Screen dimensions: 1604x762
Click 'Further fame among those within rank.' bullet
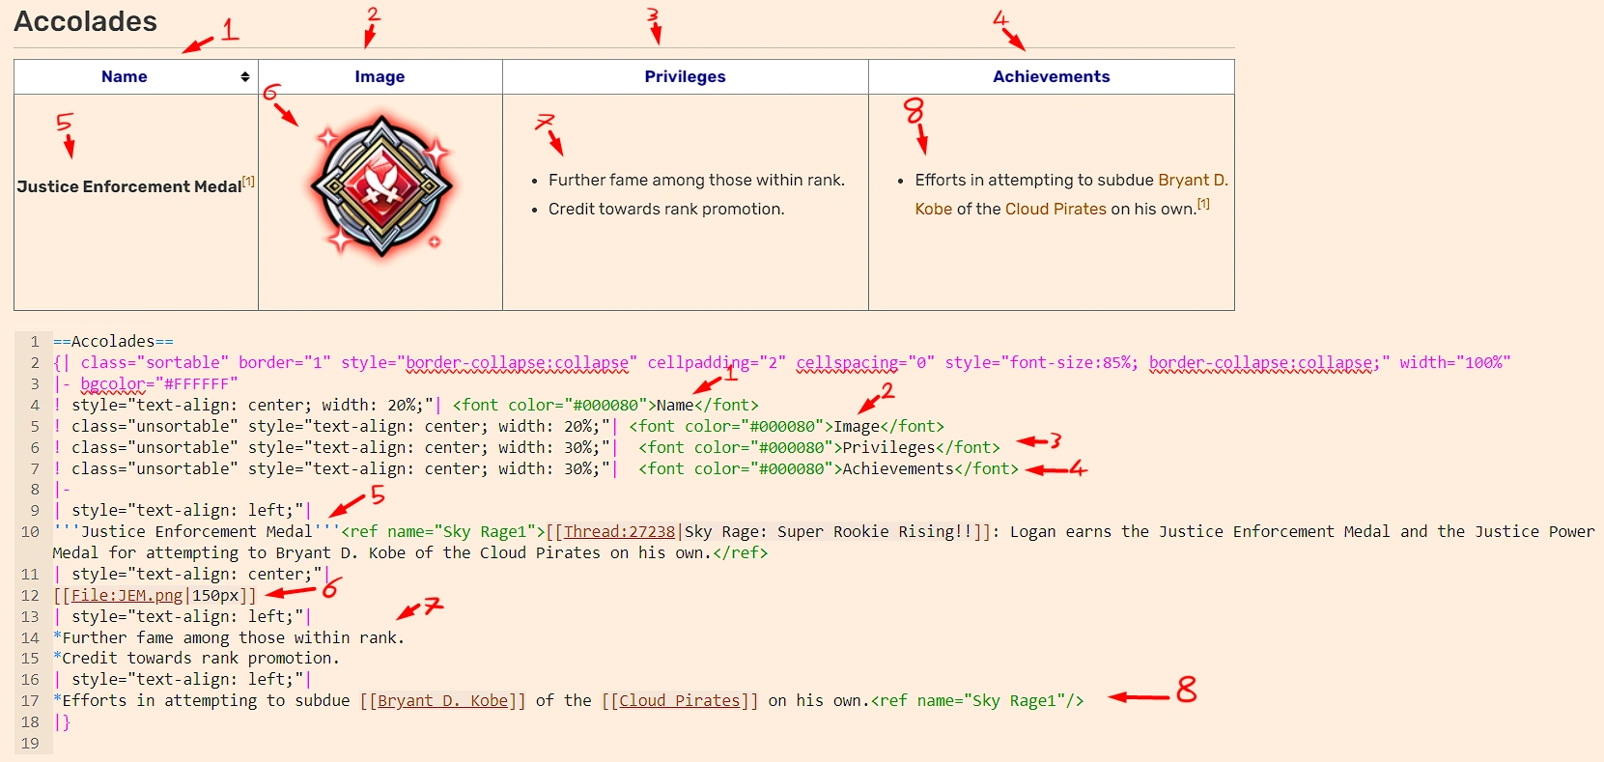(696, 180)
